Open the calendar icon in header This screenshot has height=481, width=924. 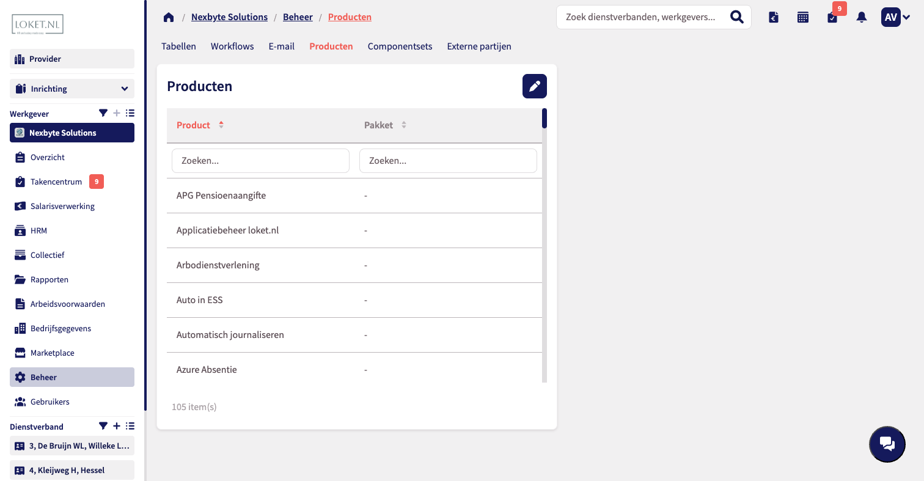coord(803,17)
